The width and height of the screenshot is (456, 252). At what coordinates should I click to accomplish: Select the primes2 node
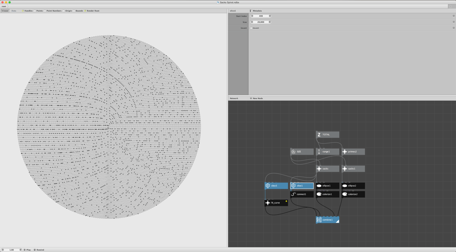(353, 151)
